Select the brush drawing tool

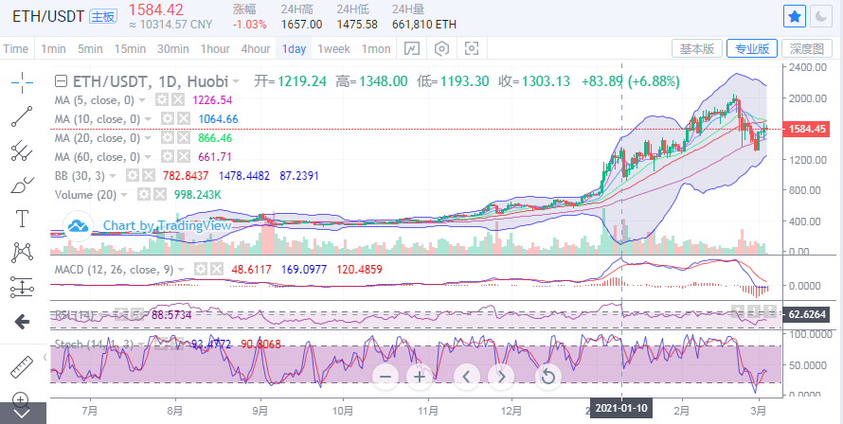(22, 185)
